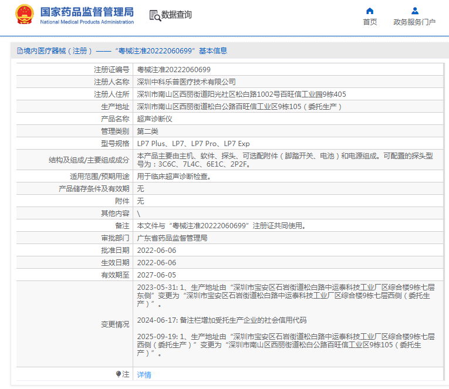Click the 生产地址 value ending 9栋105
This screenshot has width=449, height=389.
tap(239, 106)
